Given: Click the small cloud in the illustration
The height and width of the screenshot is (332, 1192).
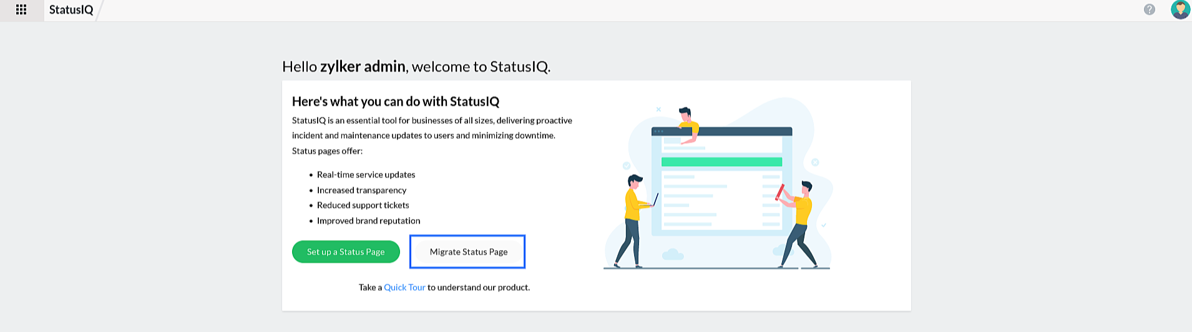Looking at the screenshot, I should point(673,254).
